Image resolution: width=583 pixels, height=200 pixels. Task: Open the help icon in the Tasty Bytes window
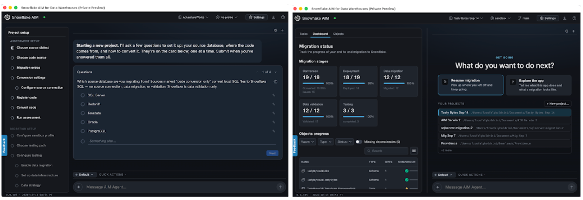tap(574, 18)
